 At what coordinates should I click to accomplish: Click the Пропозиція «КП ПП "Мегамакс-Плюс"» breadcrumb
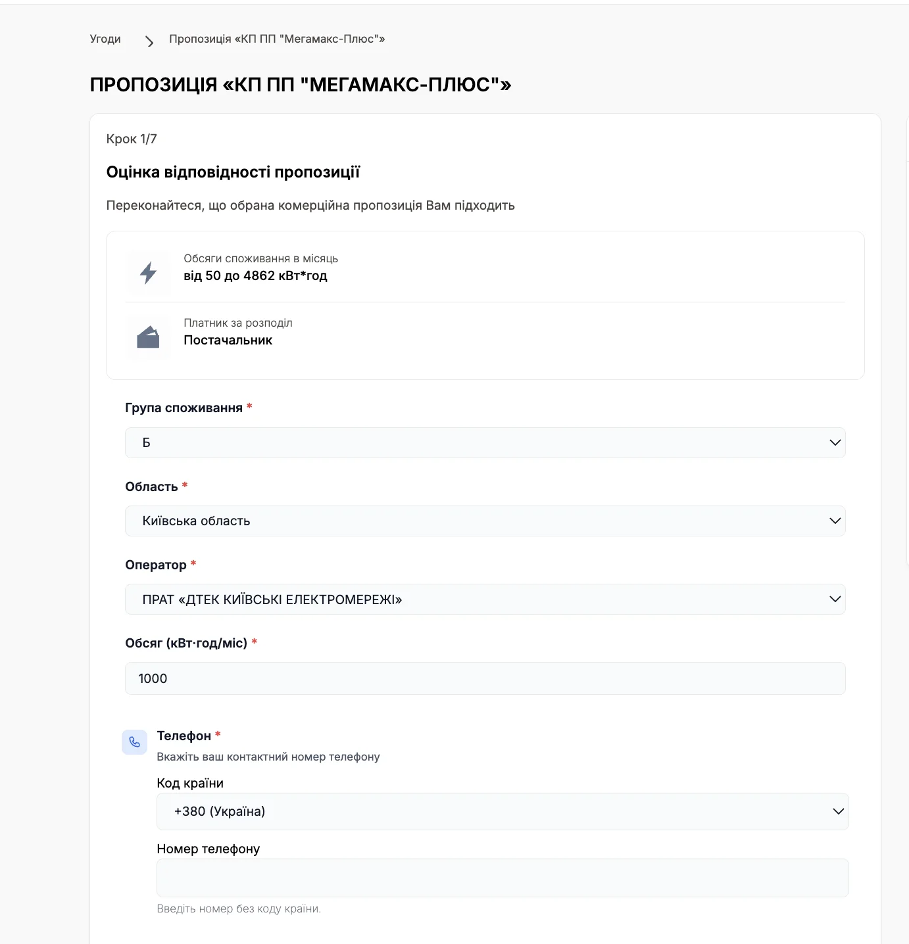[277, 39]
